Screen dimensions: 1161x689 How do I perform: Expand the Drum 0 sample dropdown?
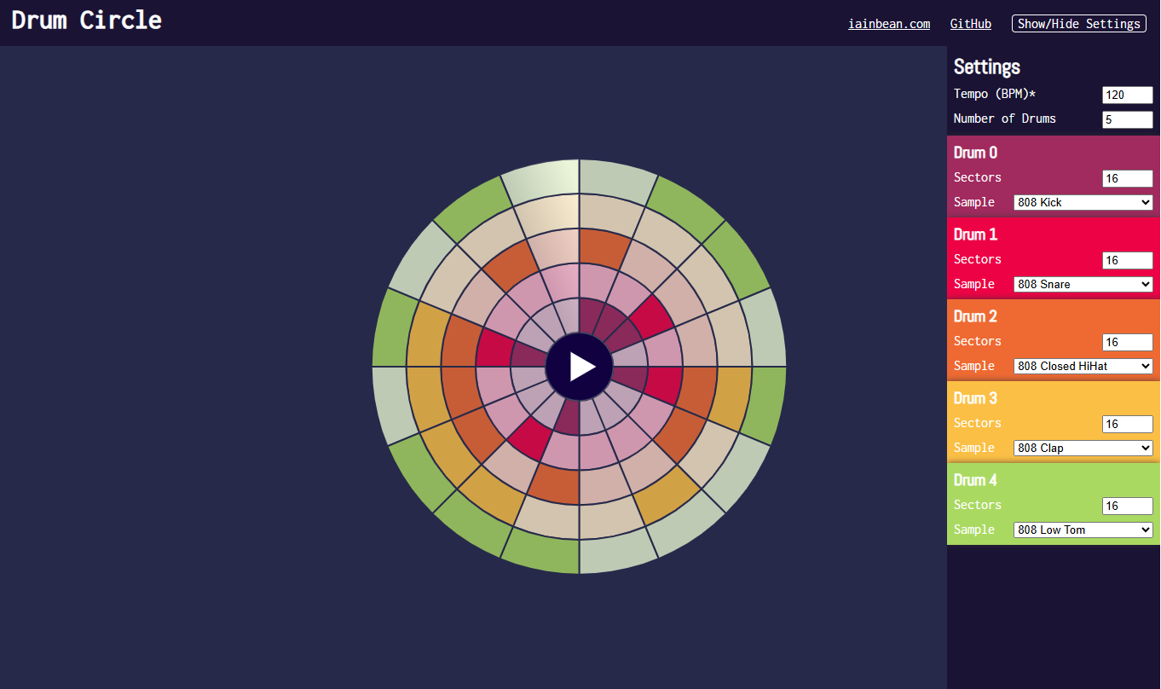1083,202
